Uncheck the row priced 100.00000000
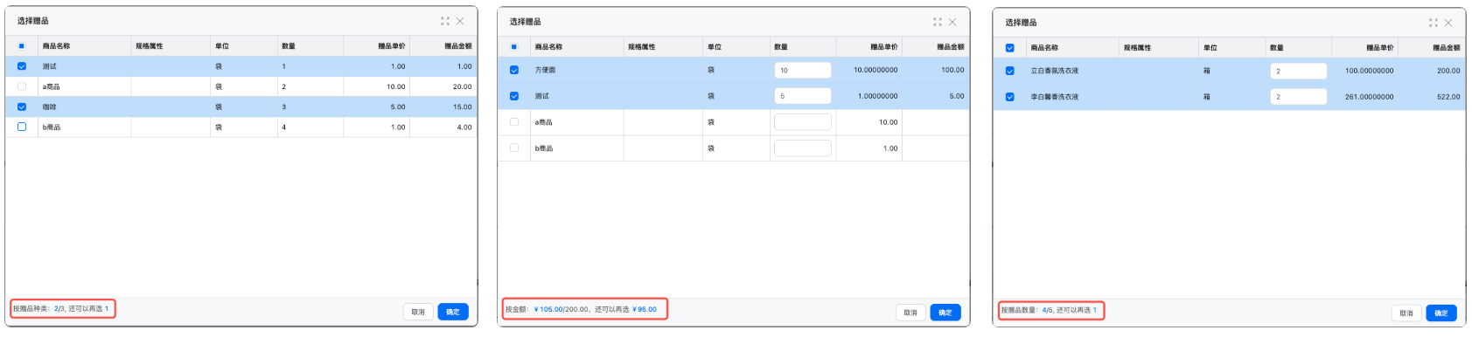This screenshot has width=1472, height=337. click(x=1010, y=71)
